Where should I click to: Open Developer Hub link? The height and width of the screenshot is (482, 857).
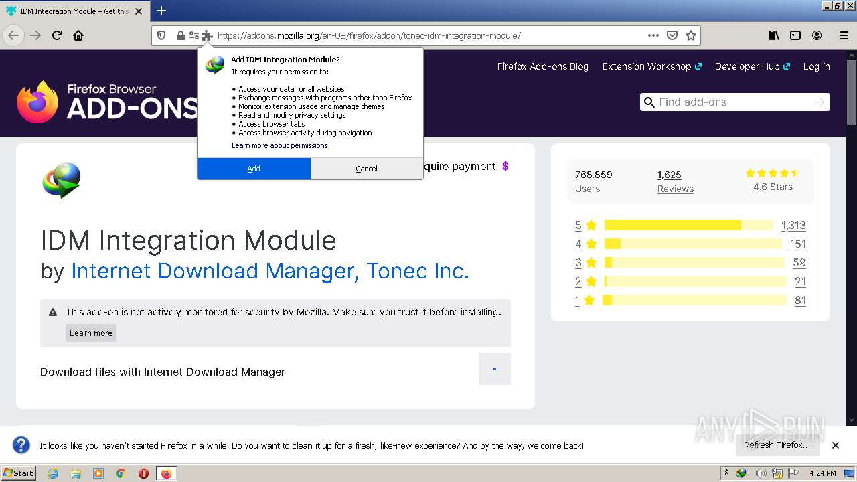pos(752,66)
